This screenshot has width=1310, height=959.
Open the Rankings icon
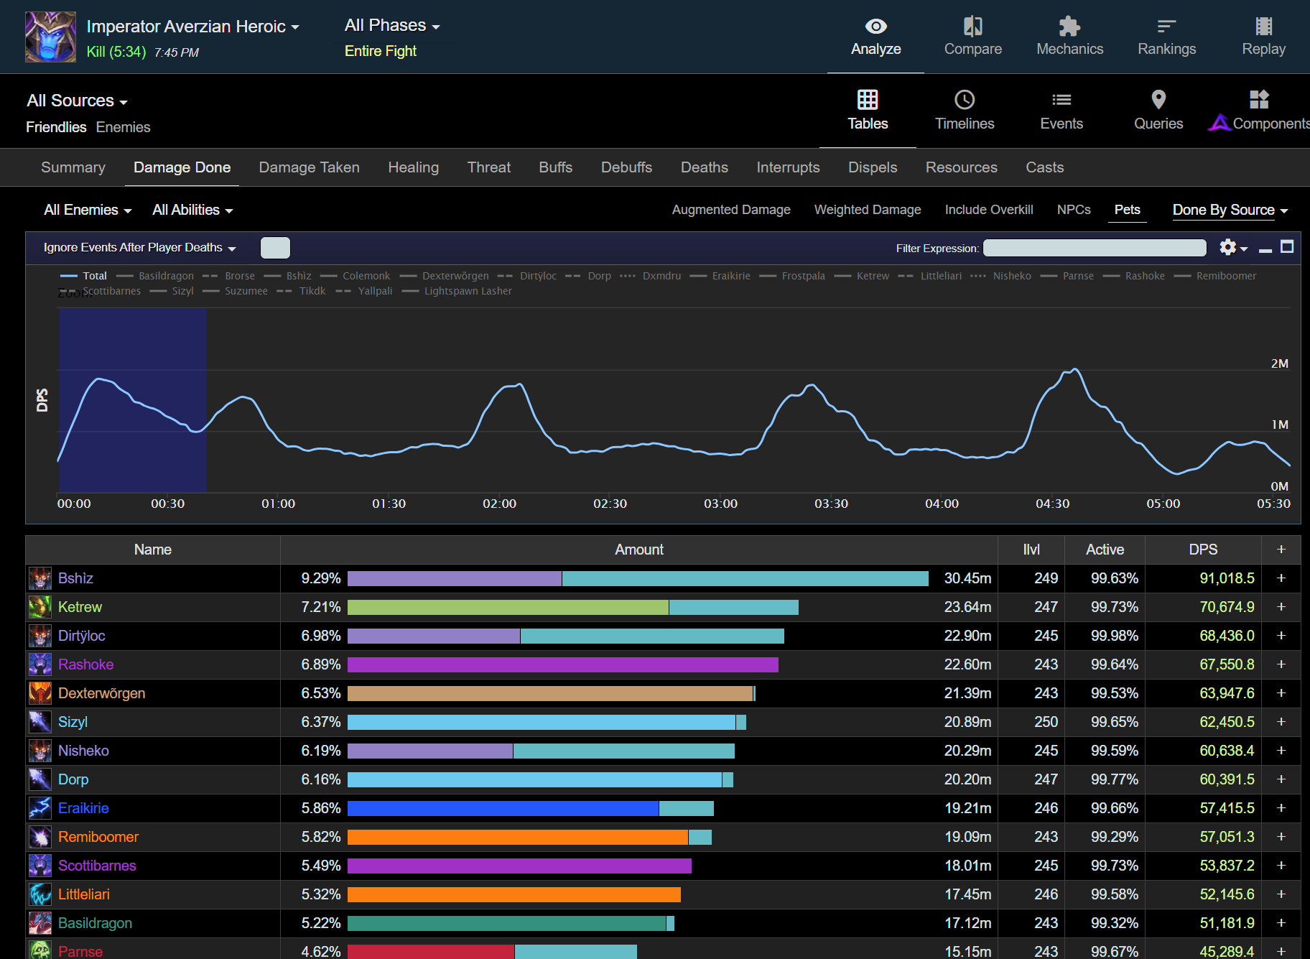click(x=1166, y=27)
